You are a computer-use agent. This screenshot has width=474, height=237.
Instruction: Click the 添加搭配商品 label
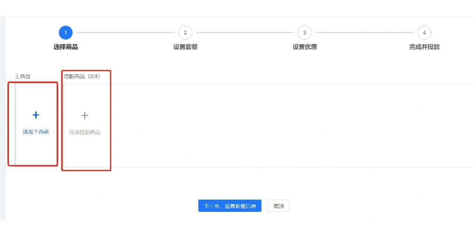pos(85,132)
